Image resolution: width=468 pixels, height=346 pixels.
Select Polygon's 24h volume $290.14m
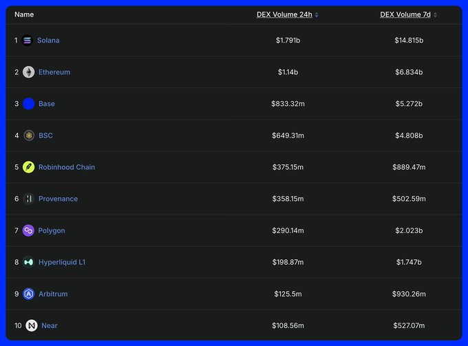pyautogui.click(x=288, y=230)
